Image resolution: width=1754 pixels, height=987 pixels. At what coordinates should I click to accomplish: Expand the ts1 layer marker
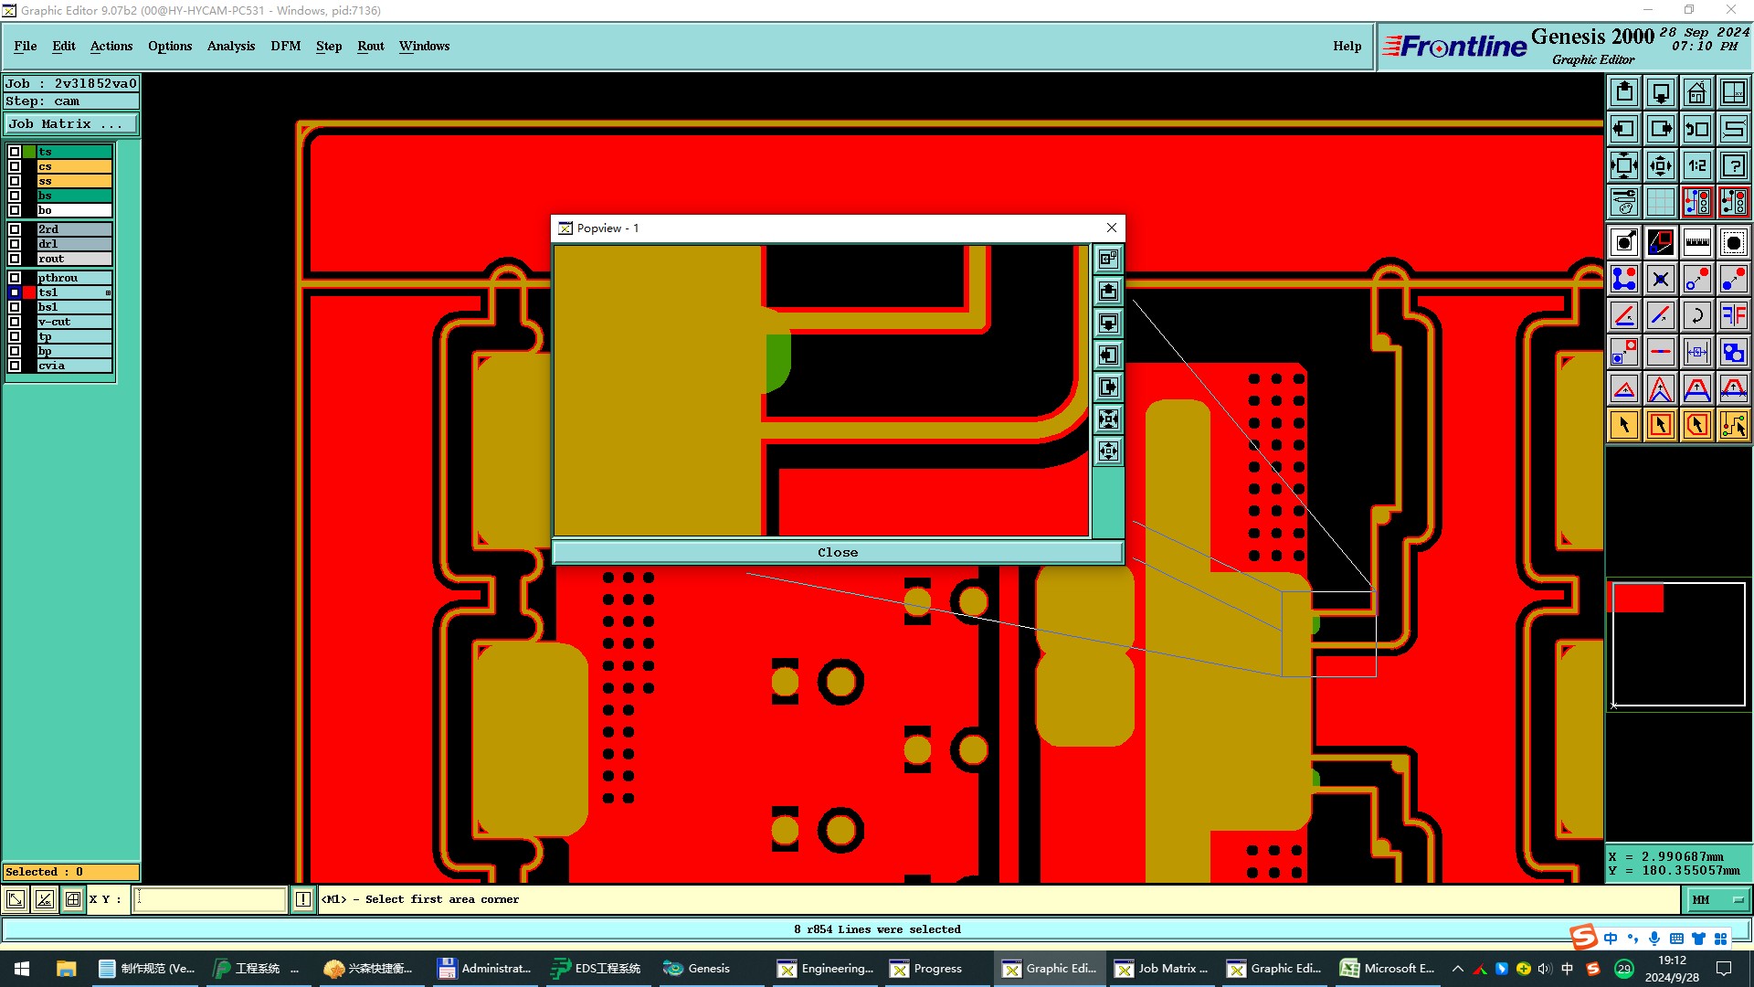[108, 292]
